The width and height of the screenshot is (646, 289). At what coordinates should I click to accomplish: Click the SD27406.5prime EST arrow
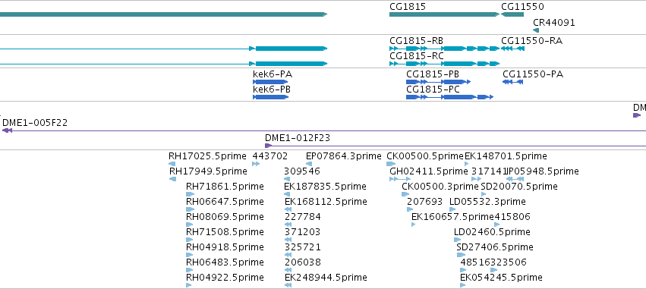click(x=461, y=255)
